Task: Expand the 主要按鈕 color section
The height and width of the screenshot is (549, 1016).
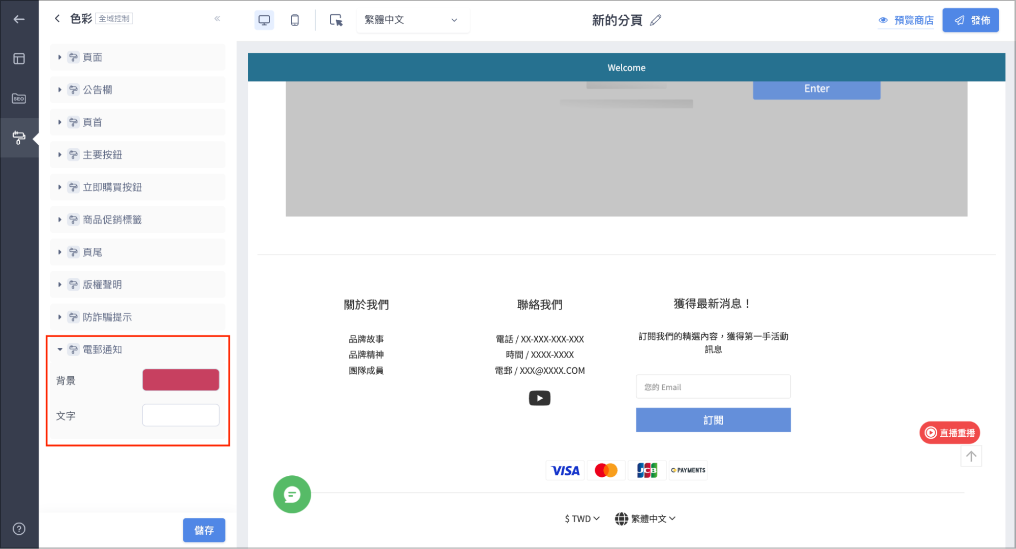Action: [x=137, y=155]
